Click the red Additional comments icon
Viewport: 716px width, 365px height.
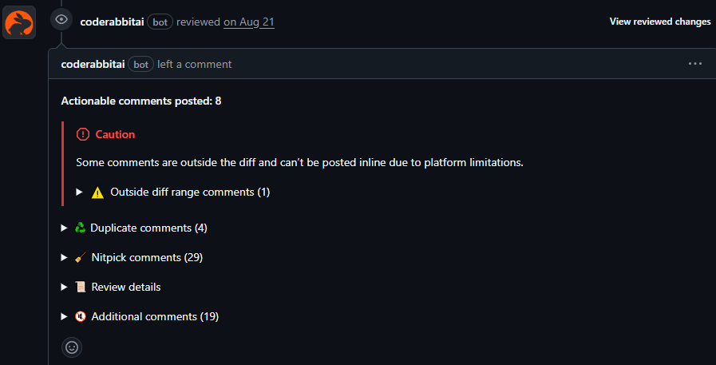pos(80,317)
